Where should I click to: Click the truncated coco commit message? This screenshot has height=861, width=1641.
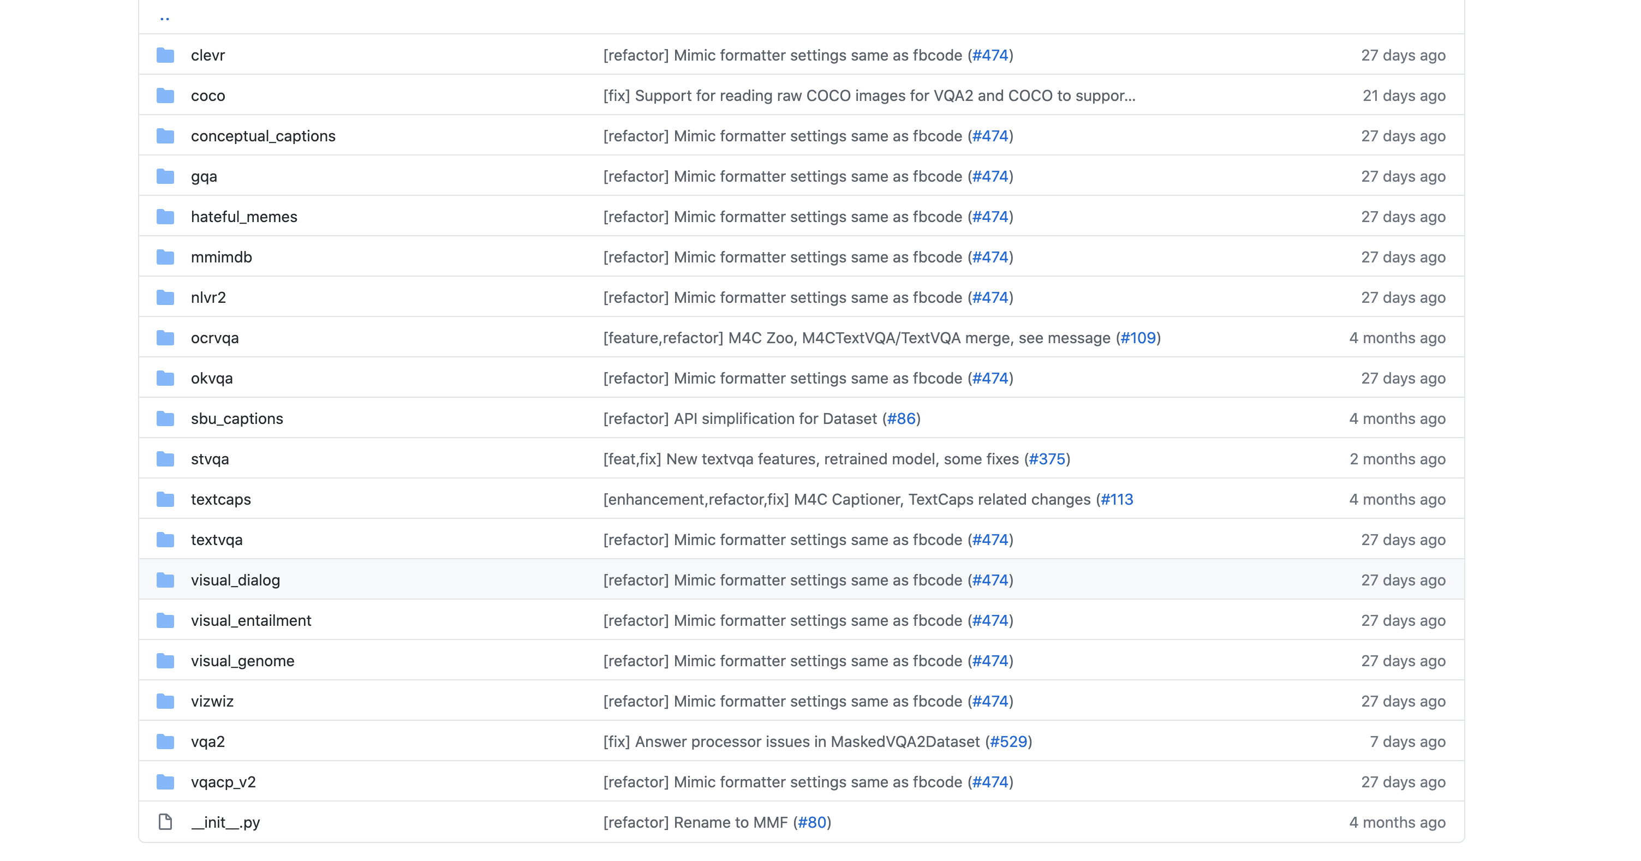pos(869,95)
